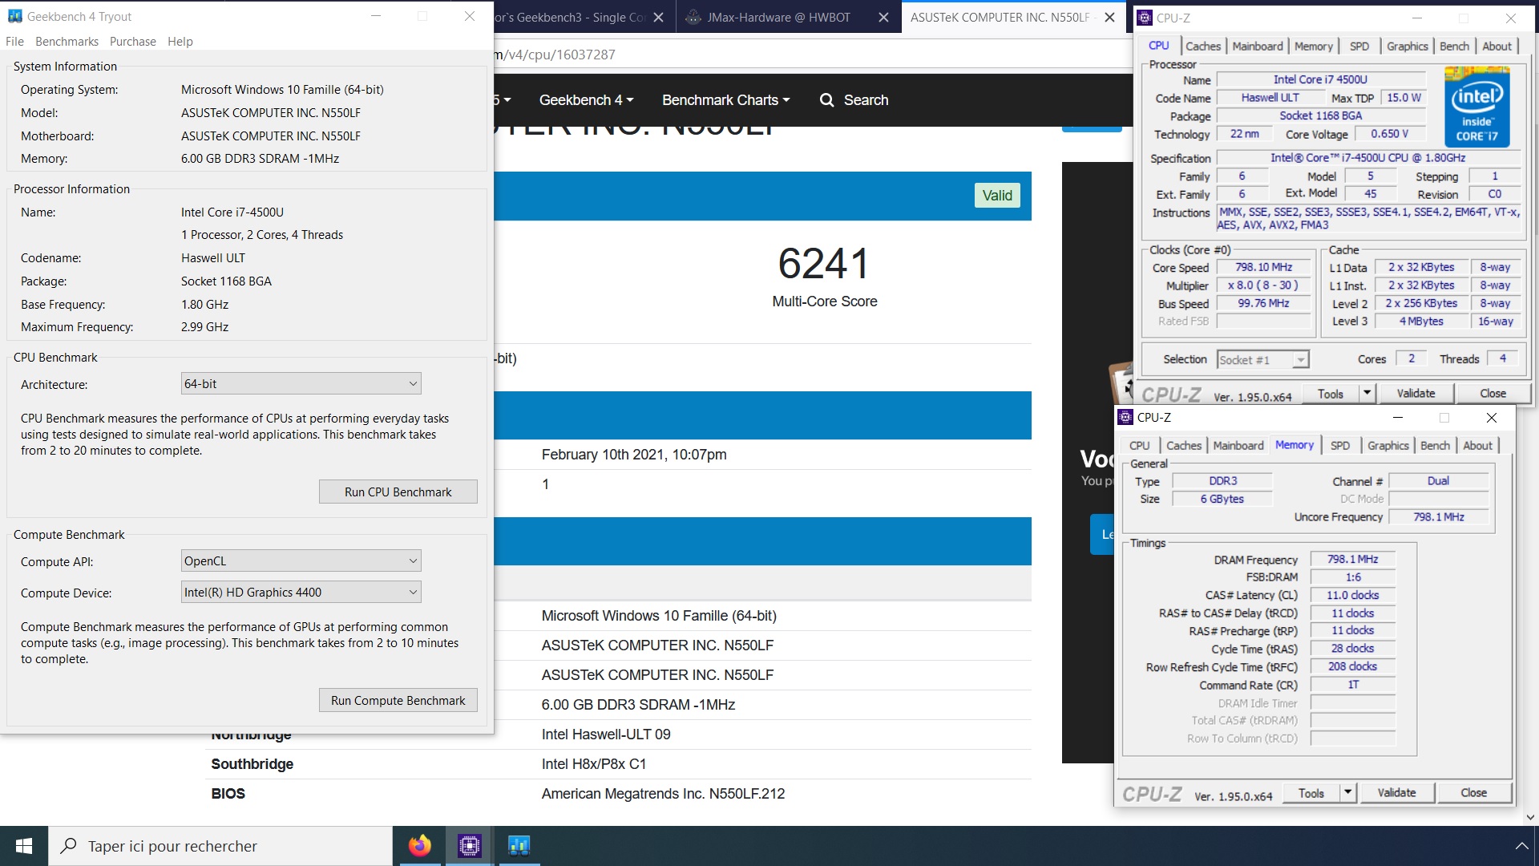Open the Help menu in Geekbench

coord(180,42)
